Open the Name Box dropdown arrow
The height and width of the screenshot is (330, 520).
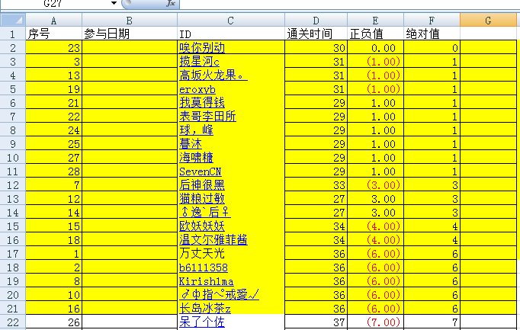click(114, 3)
